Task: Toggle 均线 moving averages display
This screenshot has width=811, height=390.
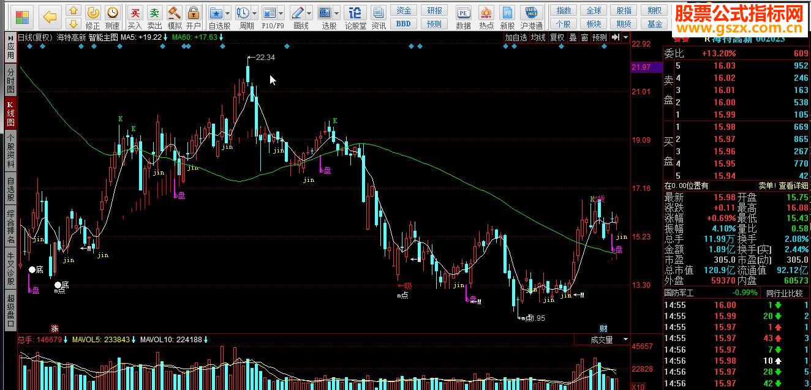Action: point(538,37)
